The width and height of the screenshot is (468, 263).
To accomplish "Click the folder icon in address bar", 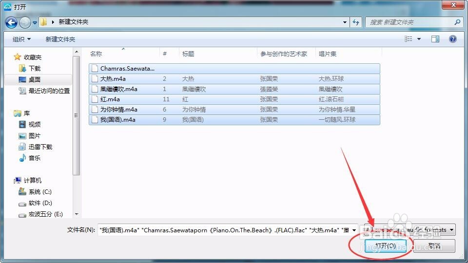I will pyautogui.click(x=43, y=22).
